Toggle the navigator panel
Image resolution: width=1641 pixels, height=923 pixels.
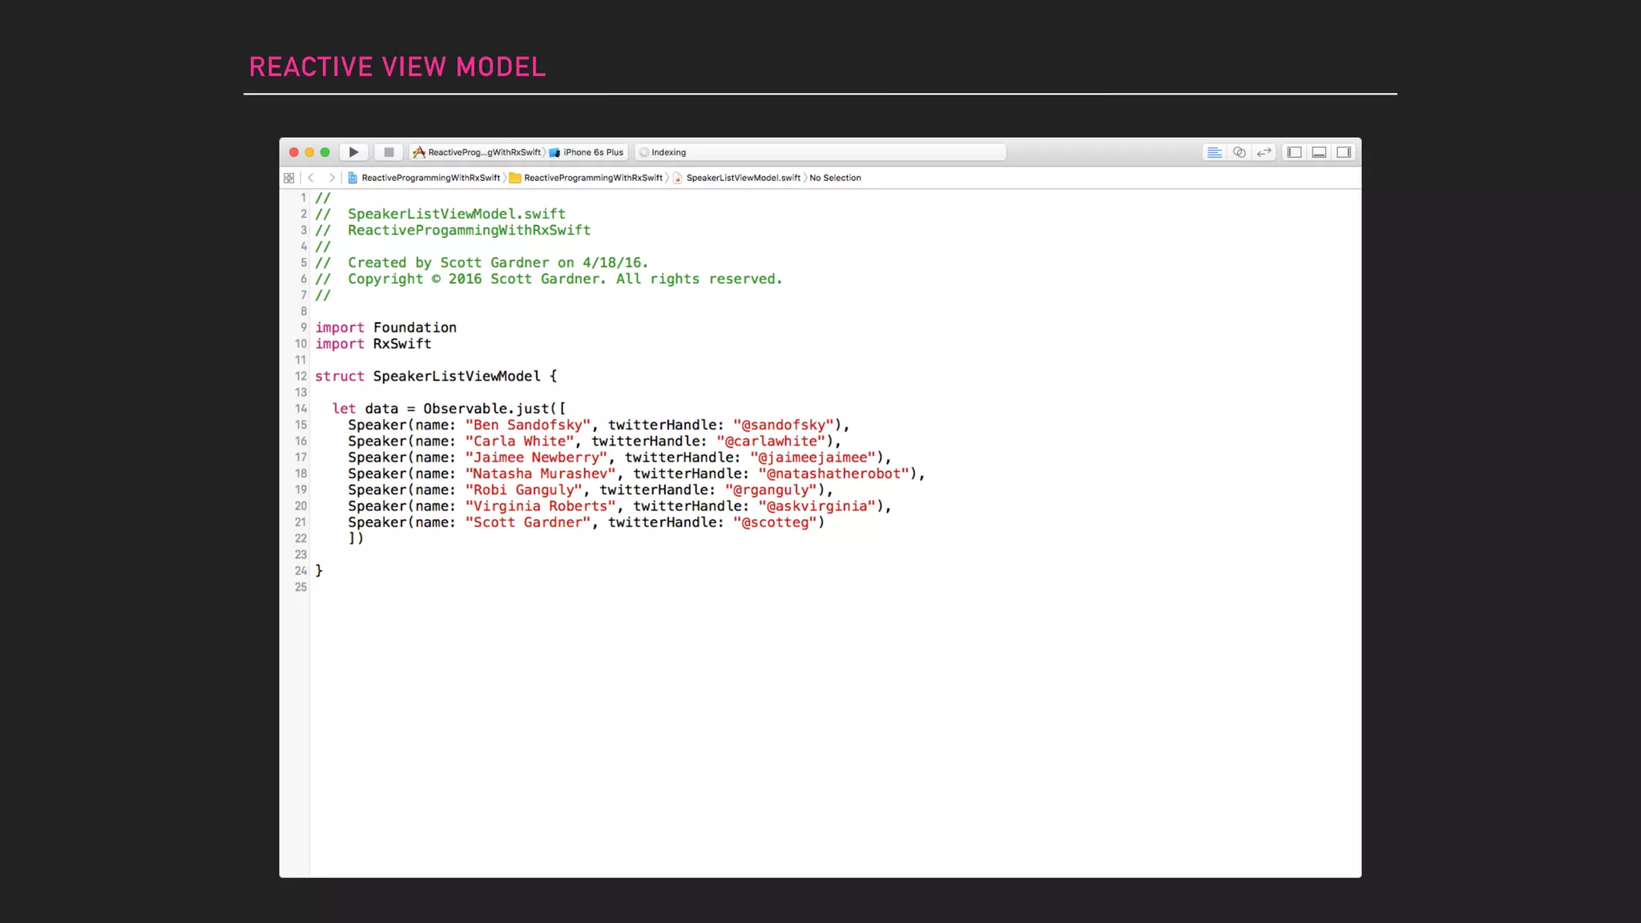[1294, 152]
